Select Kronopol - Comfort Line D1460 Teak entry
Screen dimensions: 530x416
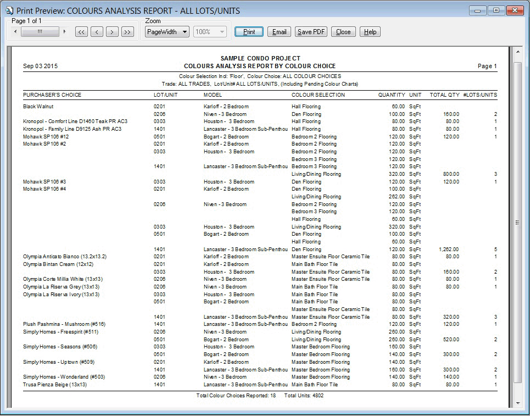point(75,121)
